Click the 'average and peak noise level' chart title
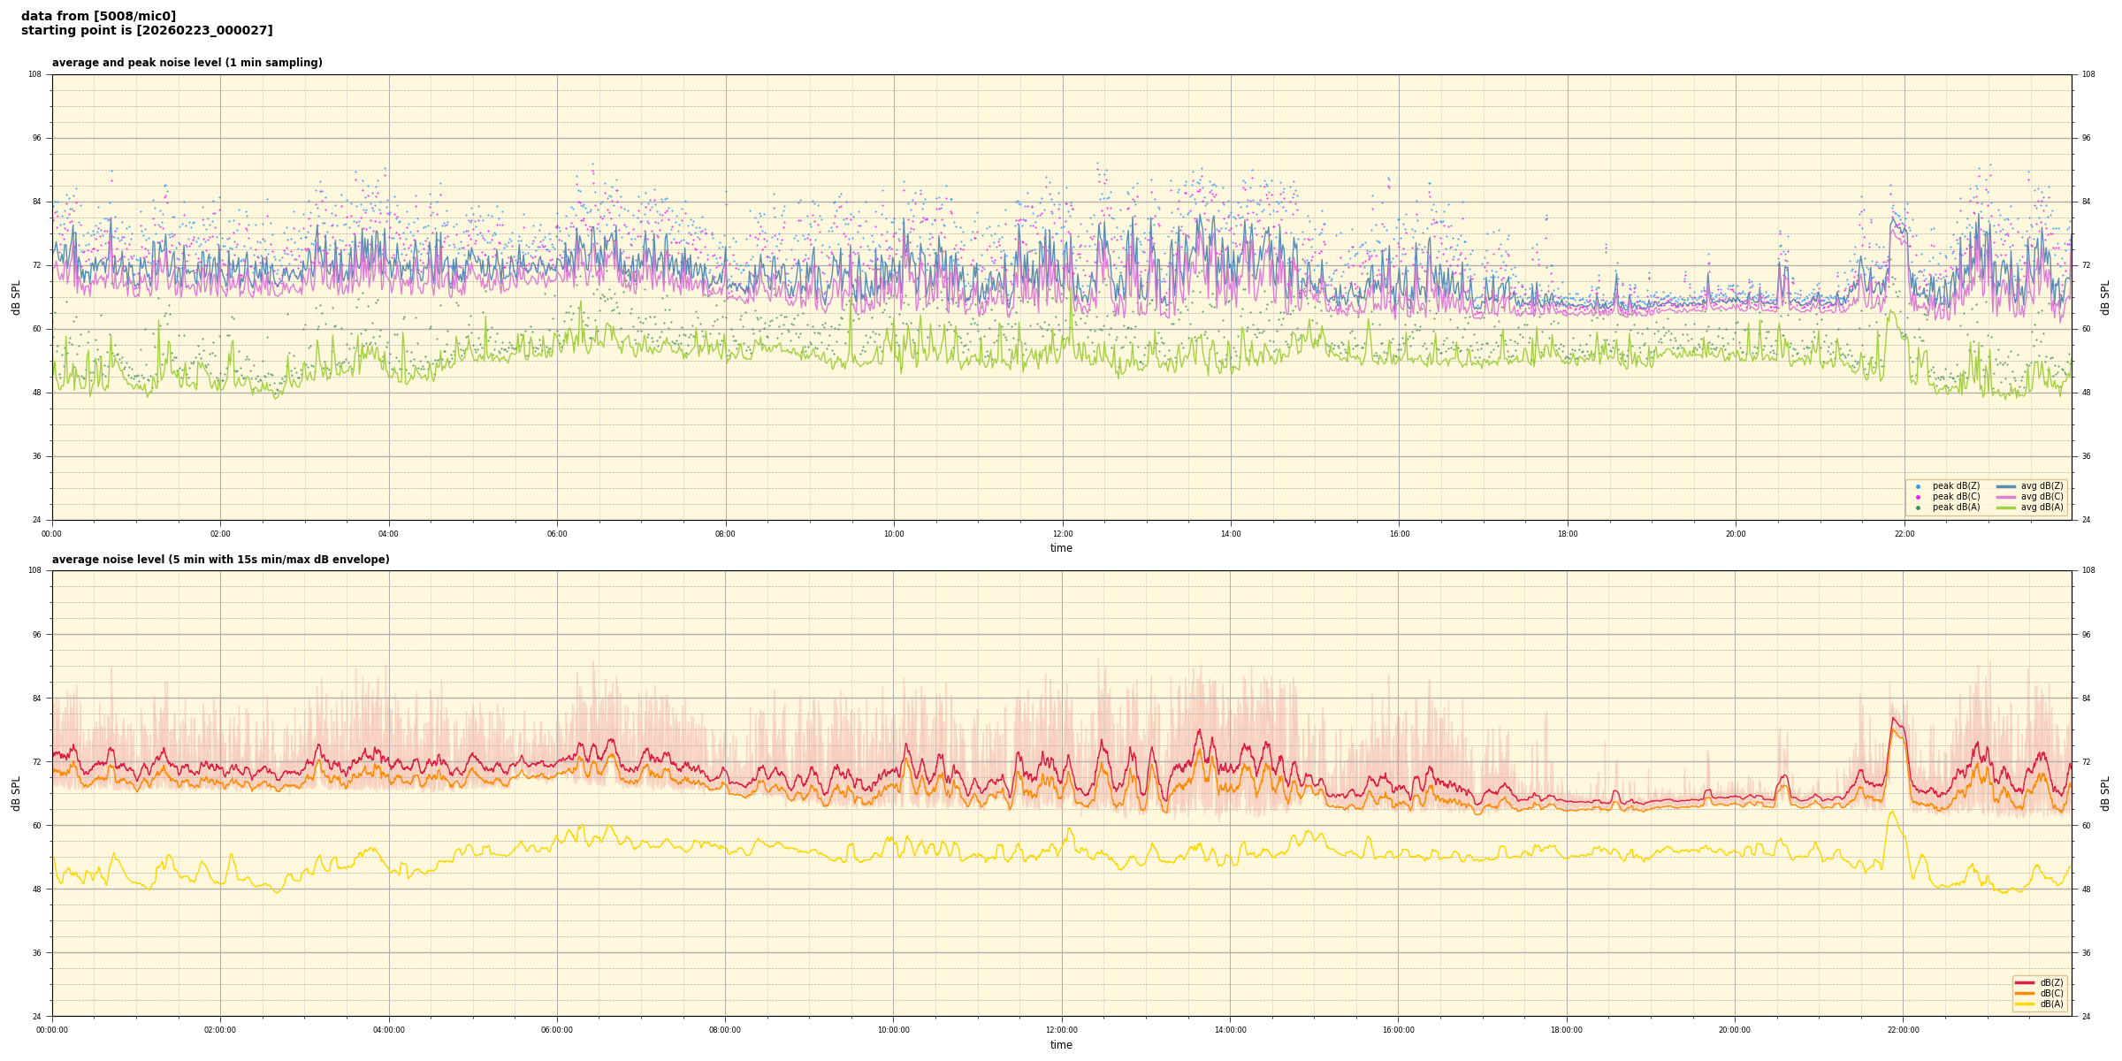The image size is (2122, 1061). (187, 63)
